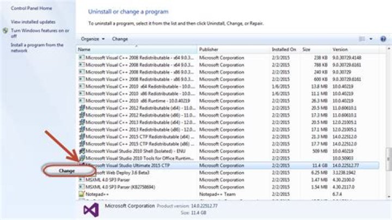The width and height of the screenshot is (392, 220).
Task: Click the 600 KB size cell
Action: tap(321, 79)
